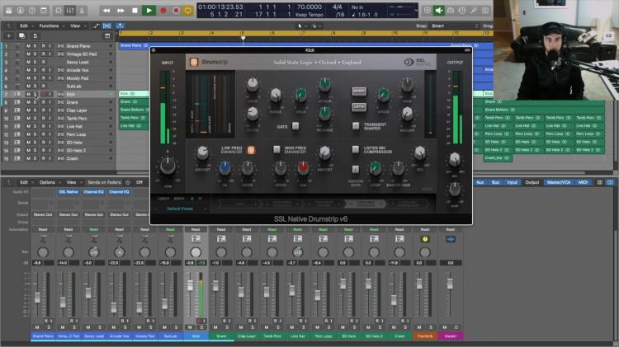
Task: Click the UNDO button in Drumstrip
Action: 163,199
